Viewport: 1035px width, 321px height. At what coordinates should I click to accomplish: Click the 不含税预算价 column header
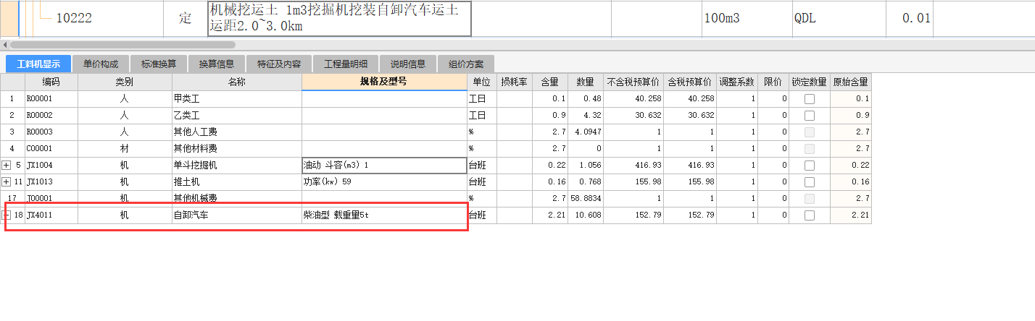click(633, 82)
